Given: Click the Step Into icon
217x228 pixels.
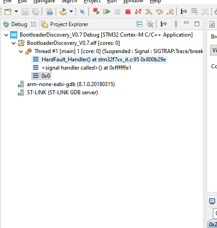Looking at the screenshot, I should coord(149,11).
